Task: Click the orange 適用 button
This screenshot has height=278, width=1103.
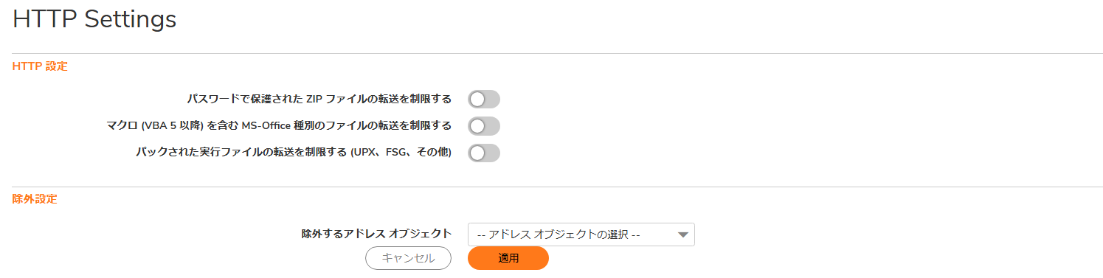Action: click(508, 258)
